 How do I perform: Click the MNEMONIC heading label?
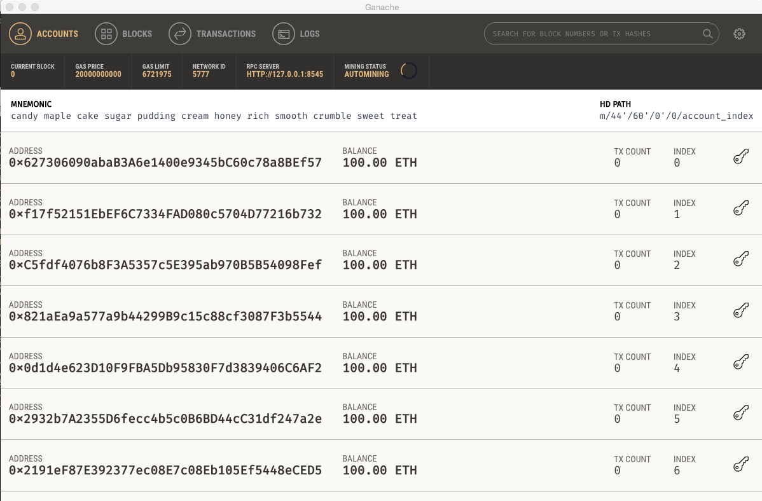pos(31,104)
